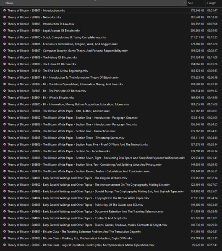Click the size value 129,934 KB
The width and height of the screenshot is (222, 251).
pyautogui.click(x=197, y=158)
